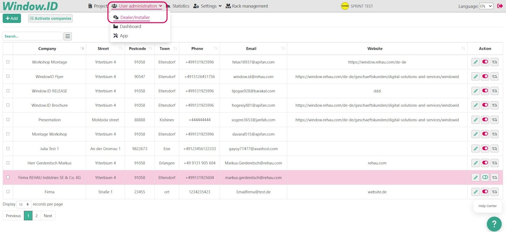Click the logout icon next to language selector
The width and height of the screenshot is (506, 232).
coord(500,6)
